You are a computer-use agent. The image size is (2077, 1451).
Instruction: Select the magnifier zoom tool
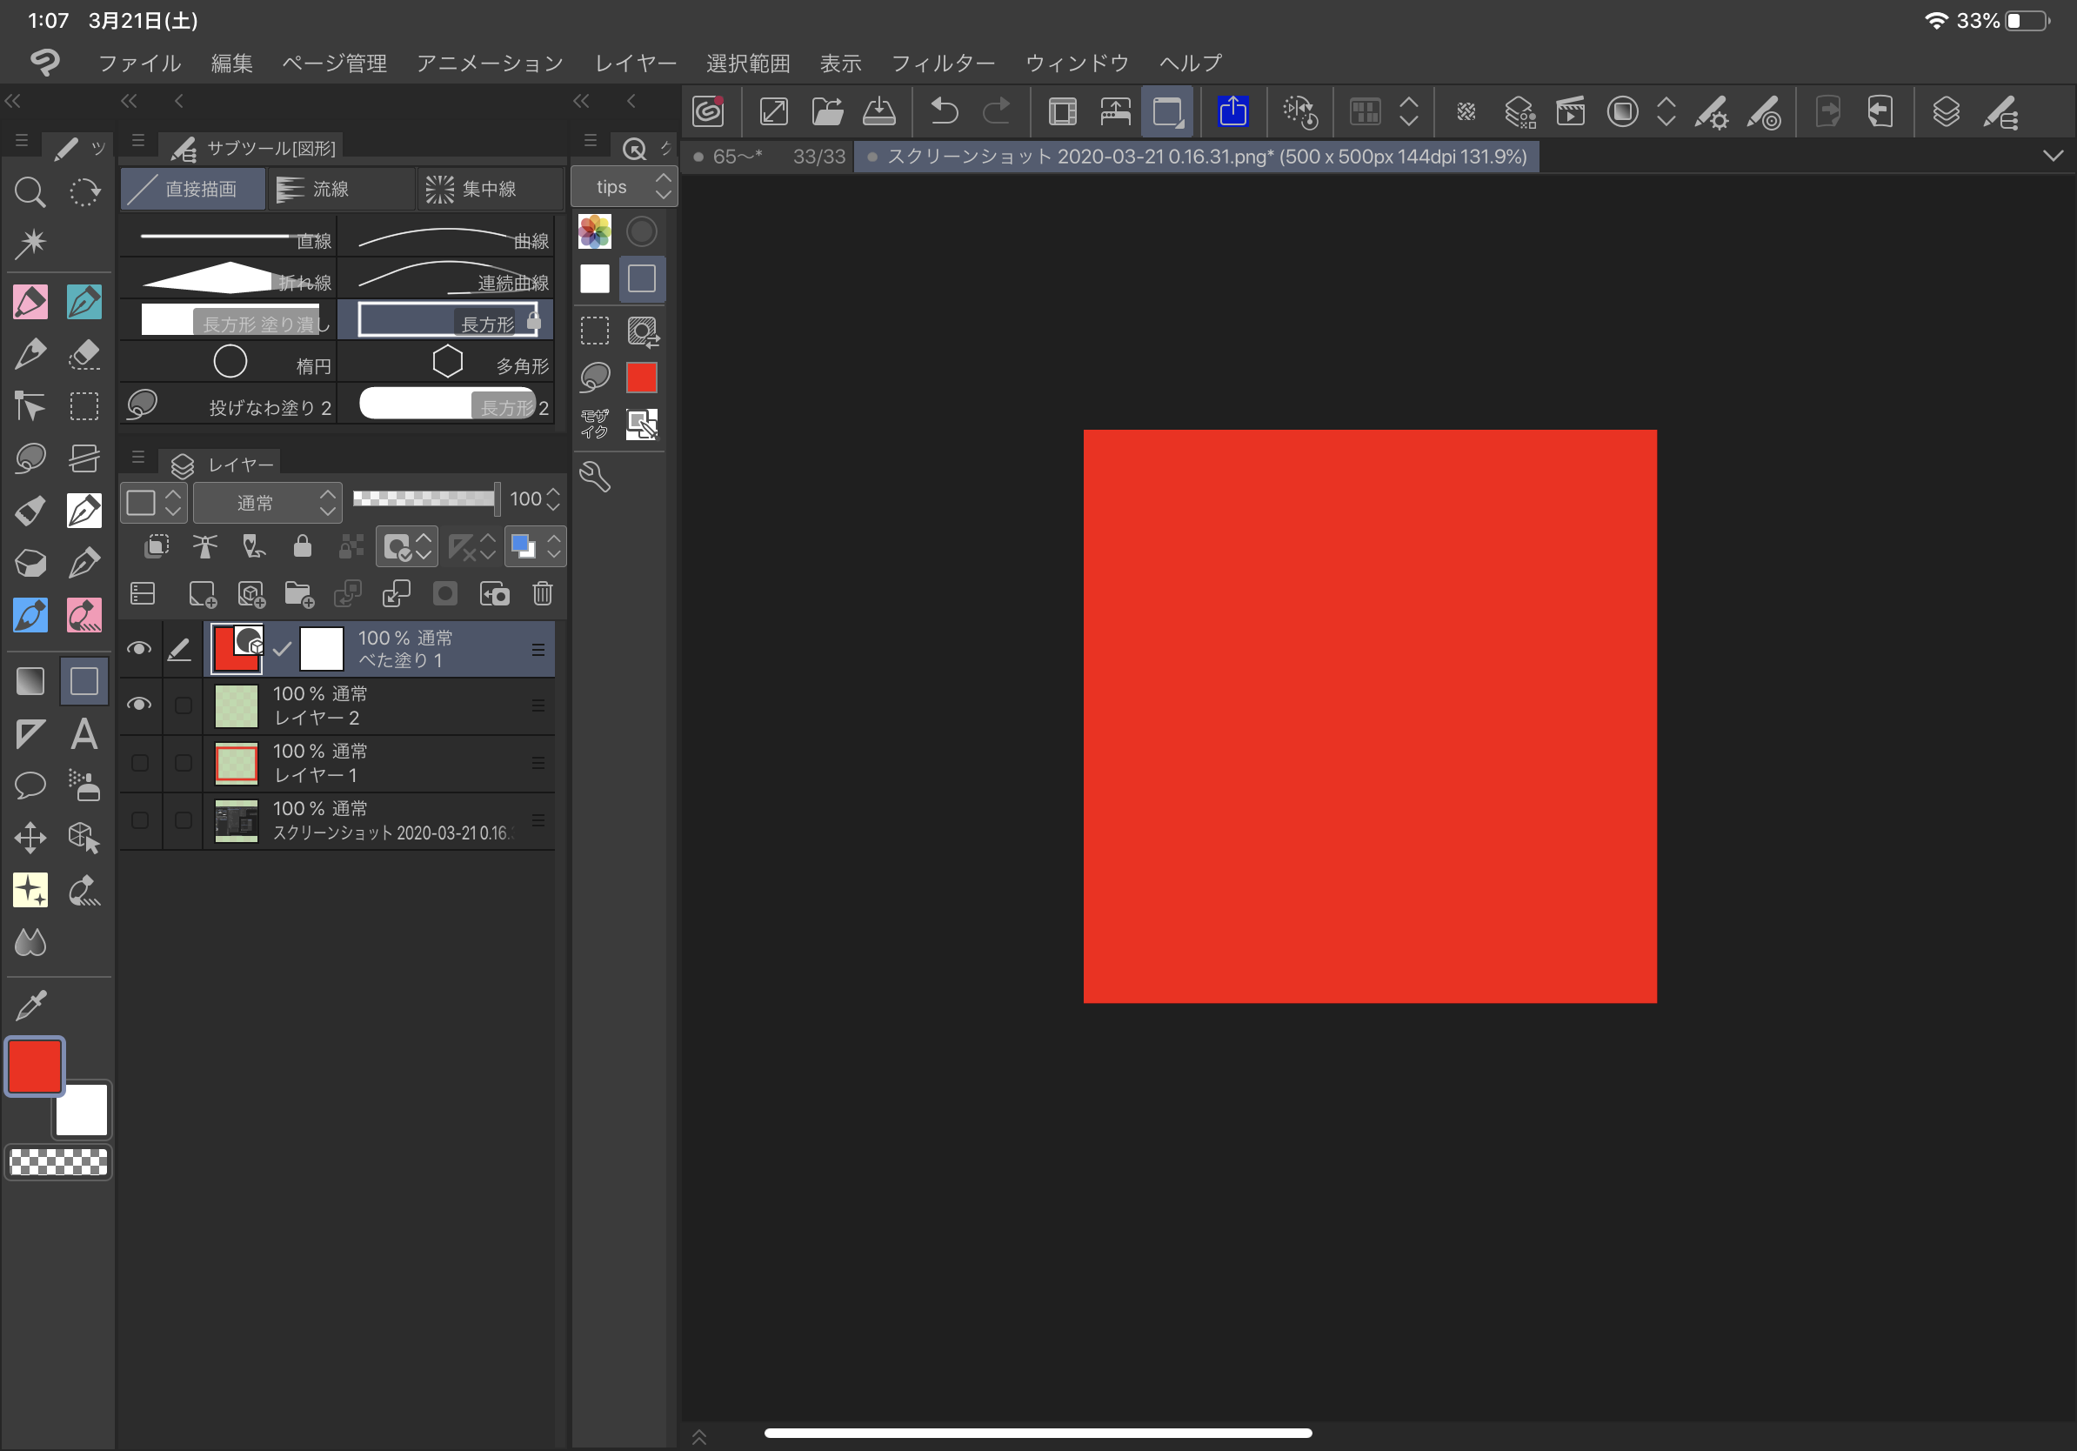(x=30, y=191)
